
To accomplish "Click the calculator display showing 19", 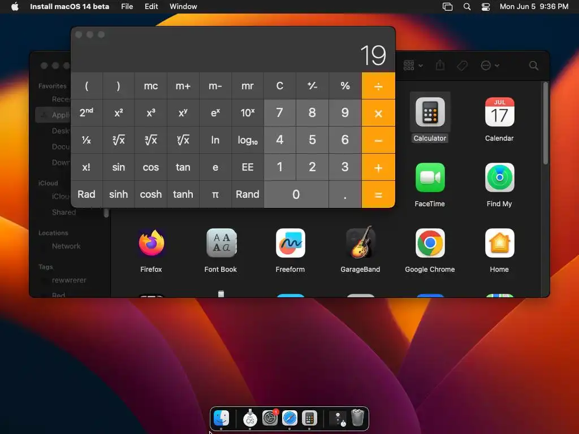I will pyautogui.click(x=373, y=55).
